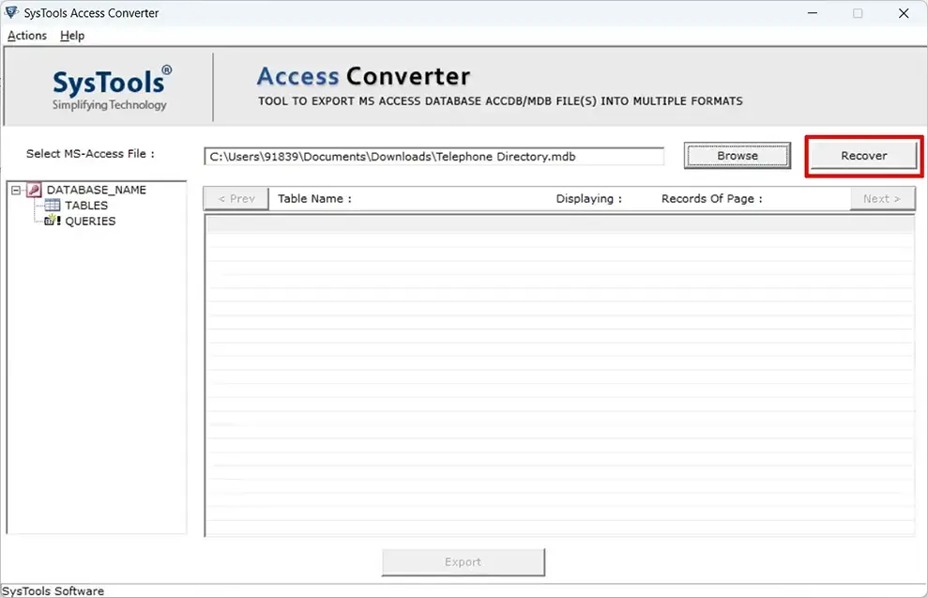Viewport: 928px width, 598px height.
Task: Click the SysTools app icon in title bar
Action: tap(11, 12)
